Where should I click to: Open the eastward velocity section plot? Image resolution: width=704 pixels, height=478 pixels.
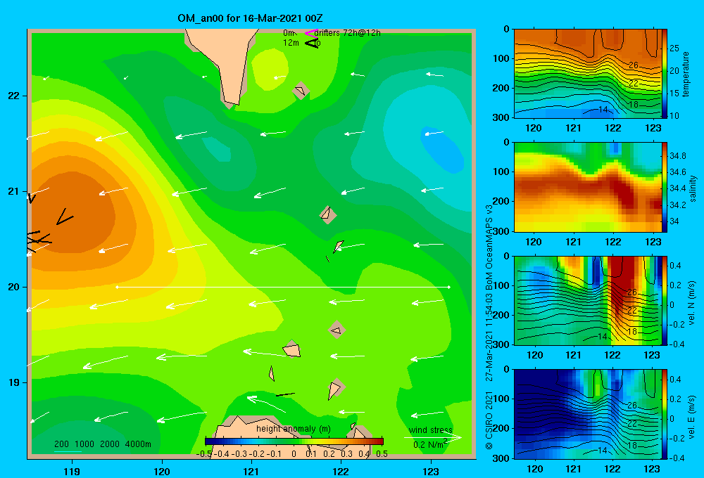coord(588,414)
